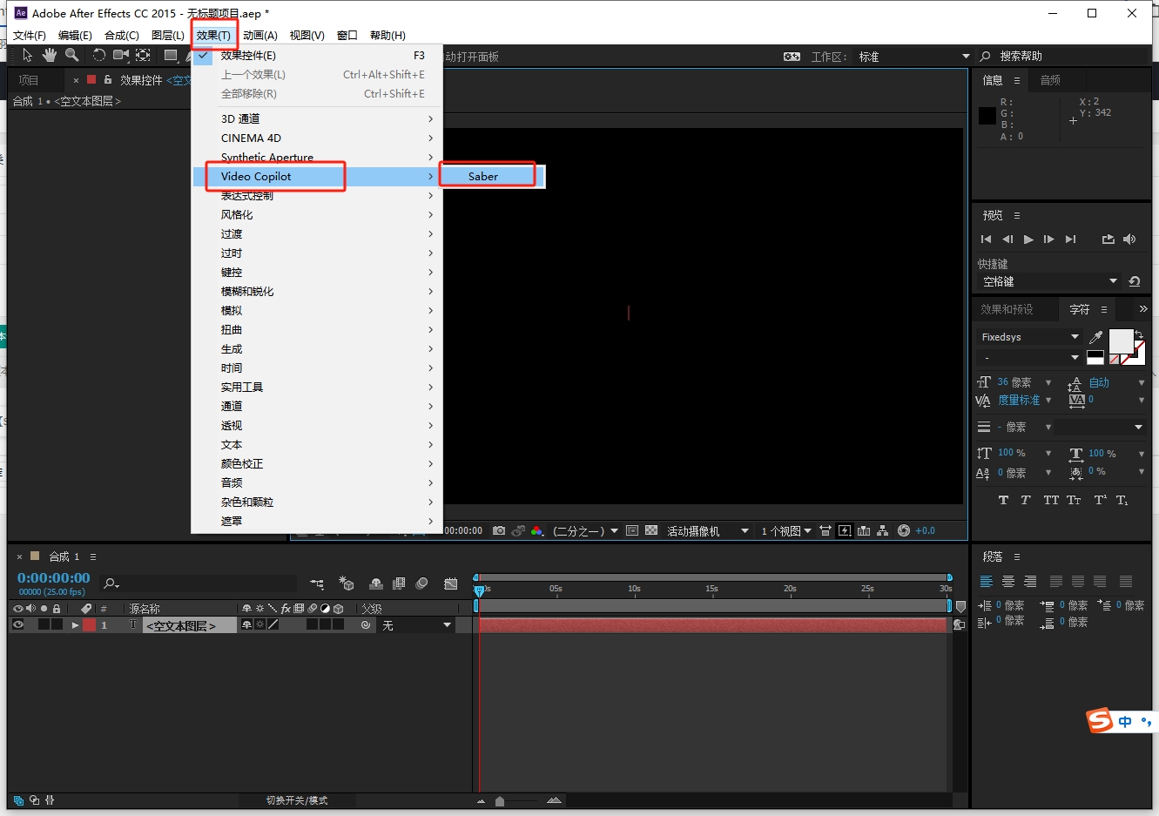
Task: Toggle the transparency grid checkerboard
Action: (x=651, y=530)
